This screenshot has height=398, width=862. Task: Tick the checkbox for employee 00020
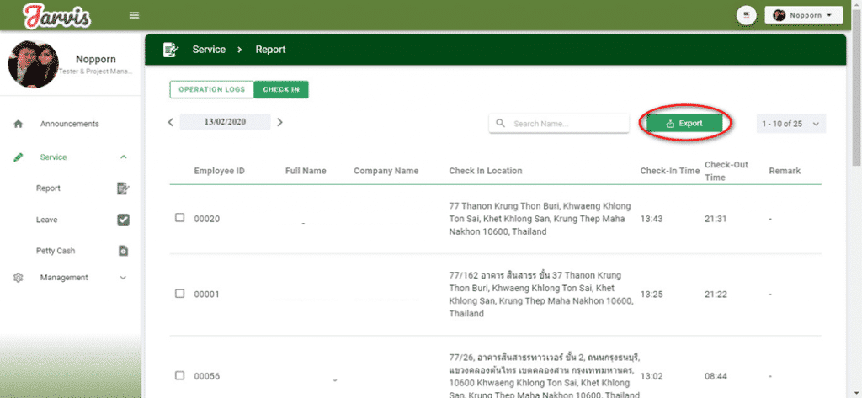click(179, 218)
